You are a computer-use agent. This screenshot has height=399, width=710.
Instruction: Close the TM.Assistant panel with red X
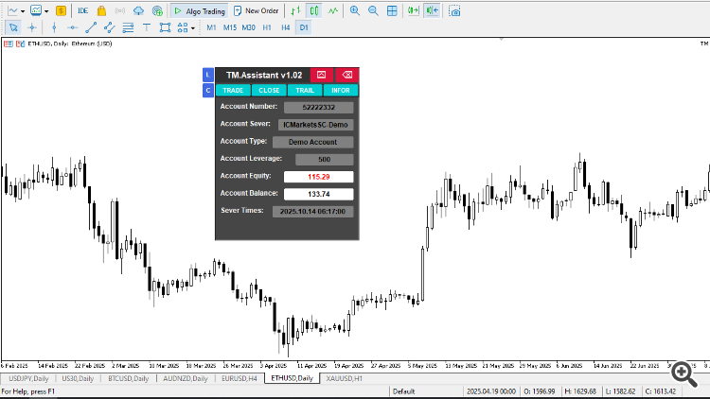[x=347, y=75]
